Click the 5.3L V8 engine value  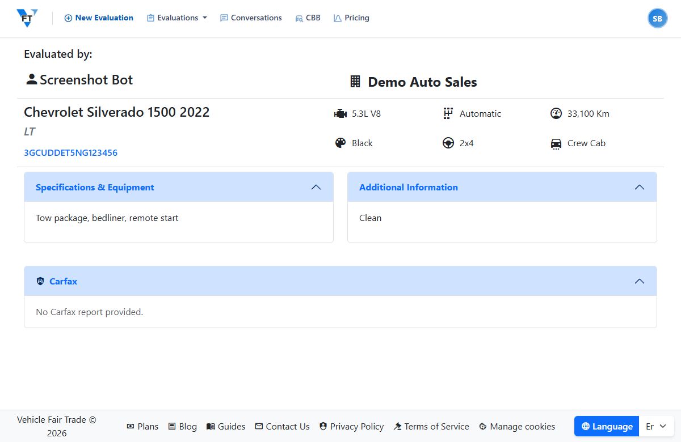366,114
